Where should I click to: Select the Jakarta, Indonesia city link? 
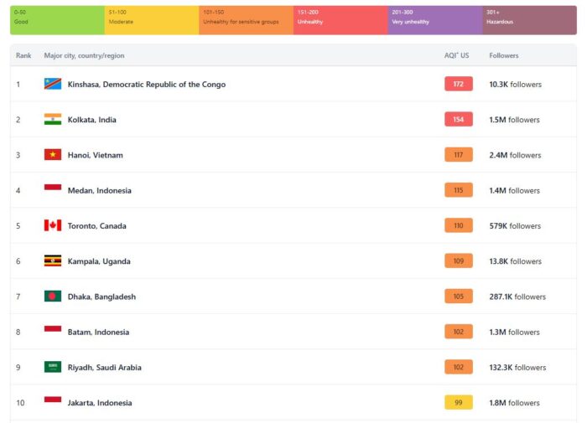click(x=99, y=403)
